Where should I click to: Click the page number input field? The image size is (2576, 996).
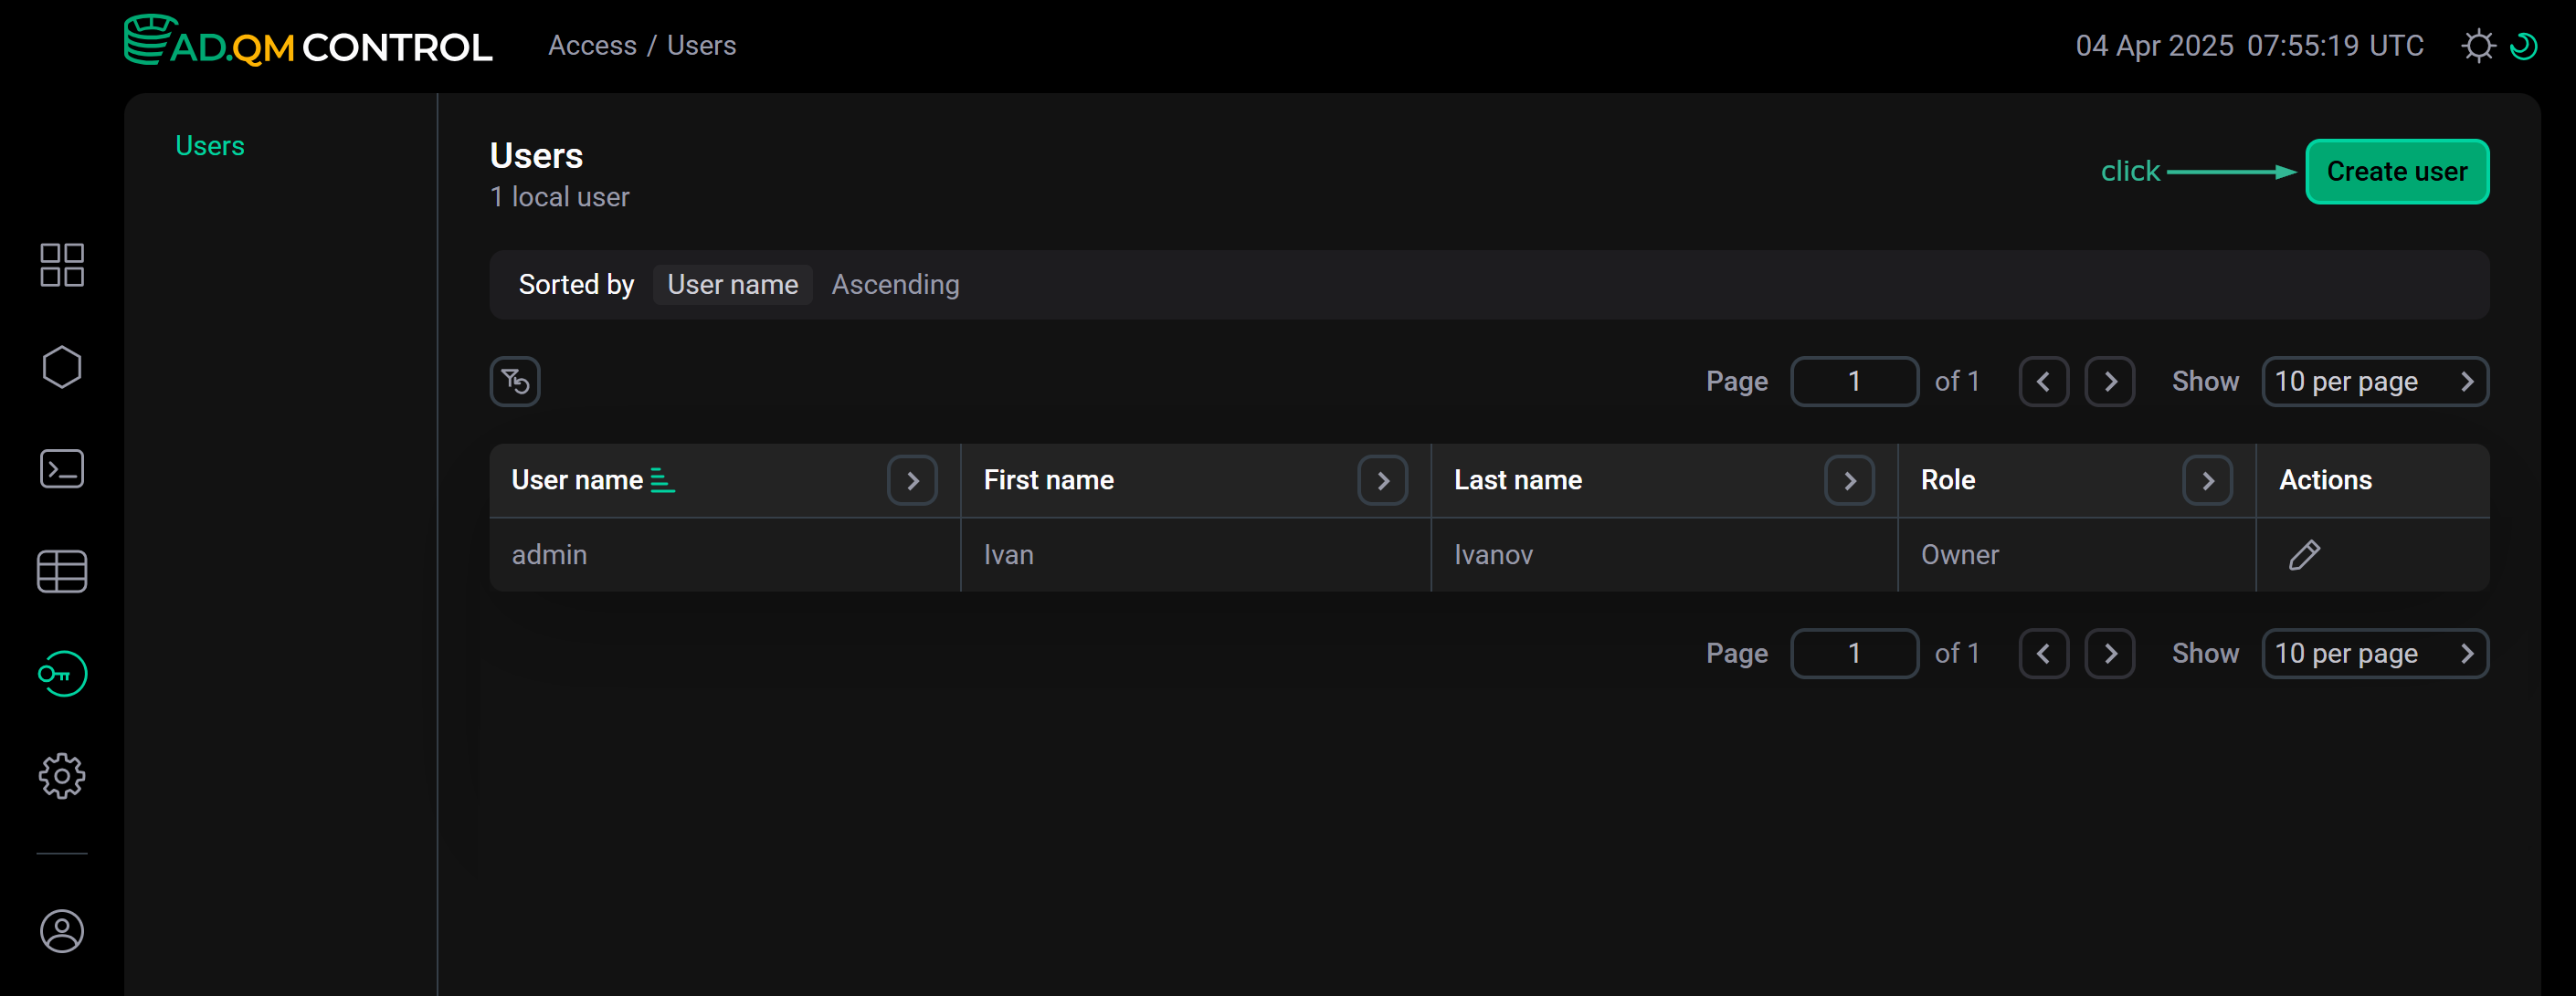pyautogui.click(x=1854, y=381)
